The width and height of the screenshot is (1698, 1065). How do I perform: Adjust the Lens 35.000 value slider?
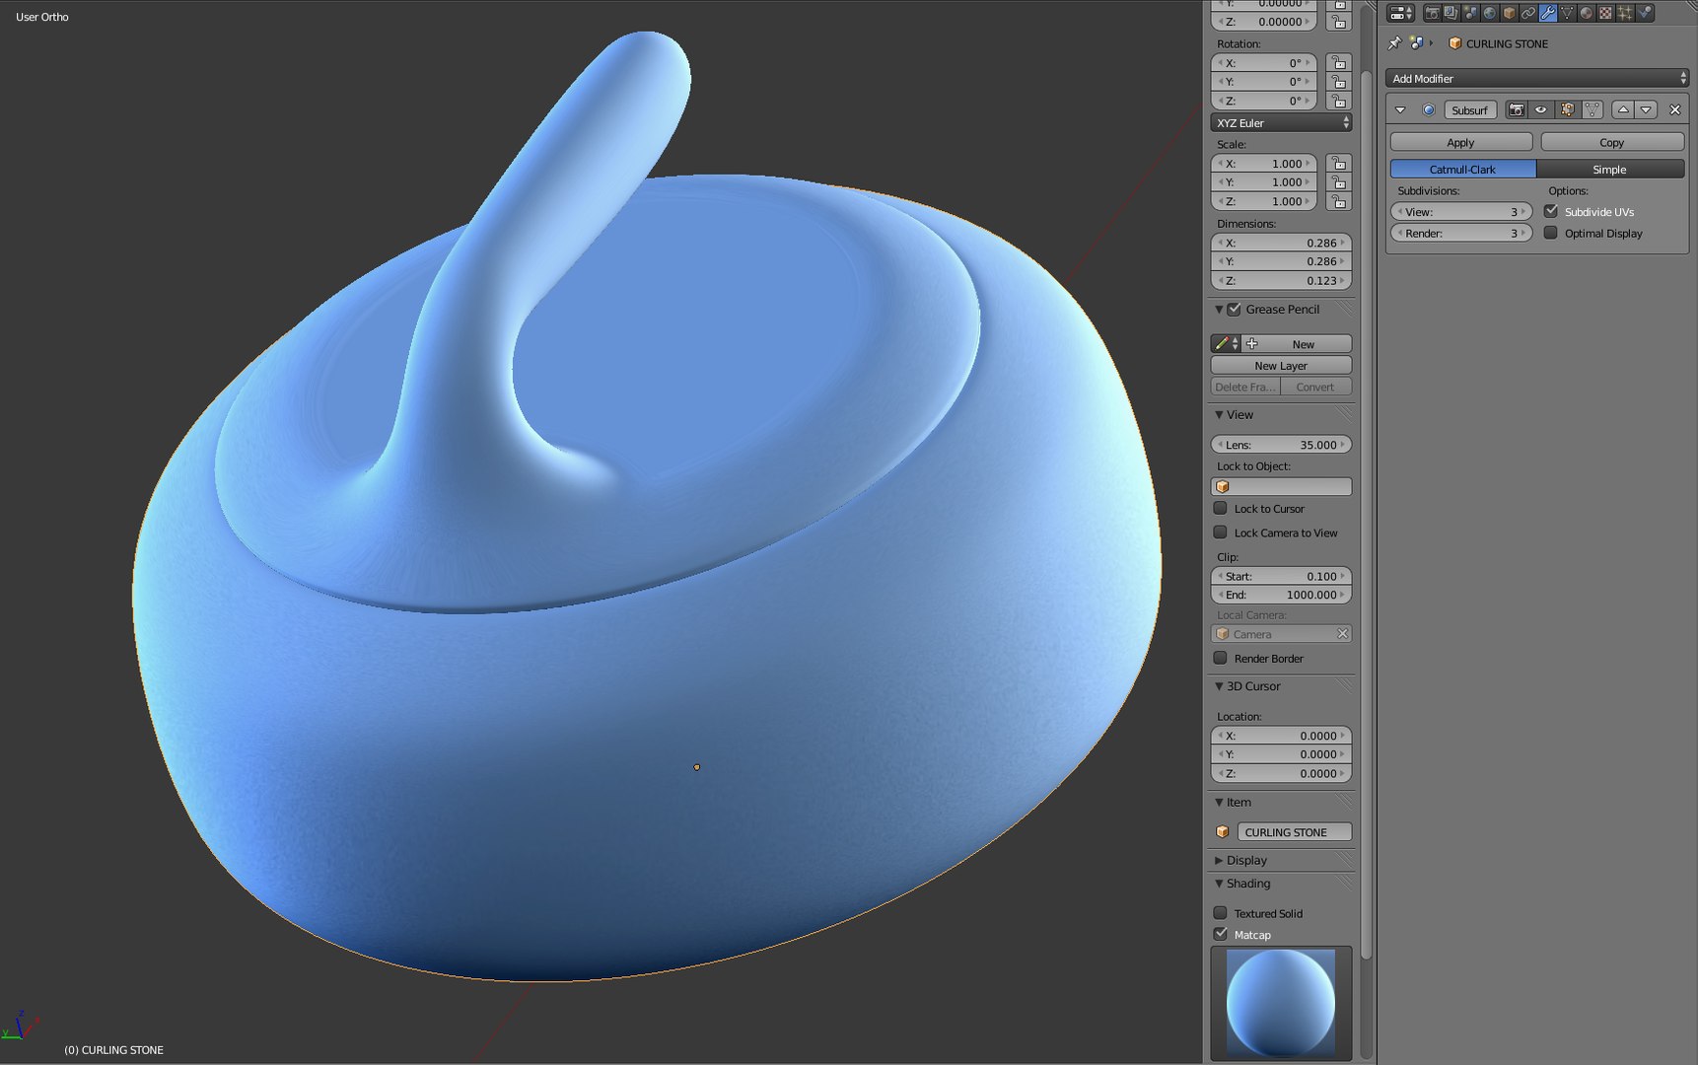coord(1281,445)
